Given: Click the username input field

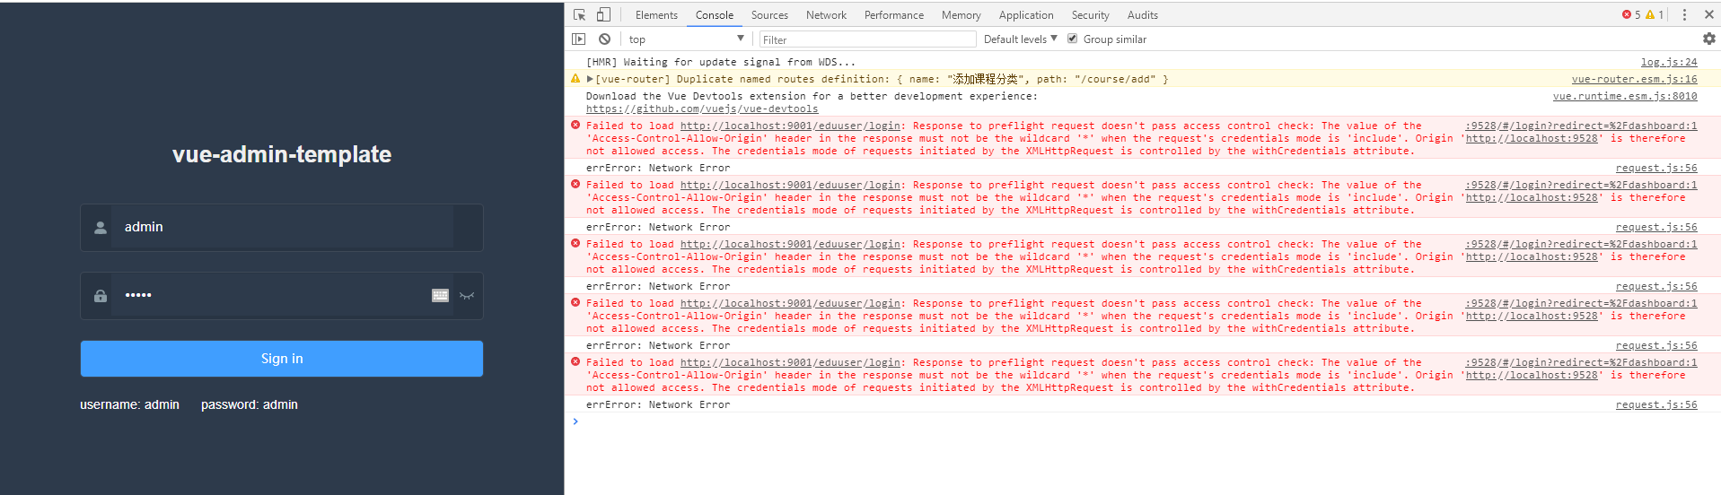Looking at the screenshot, I should [282, 228].
